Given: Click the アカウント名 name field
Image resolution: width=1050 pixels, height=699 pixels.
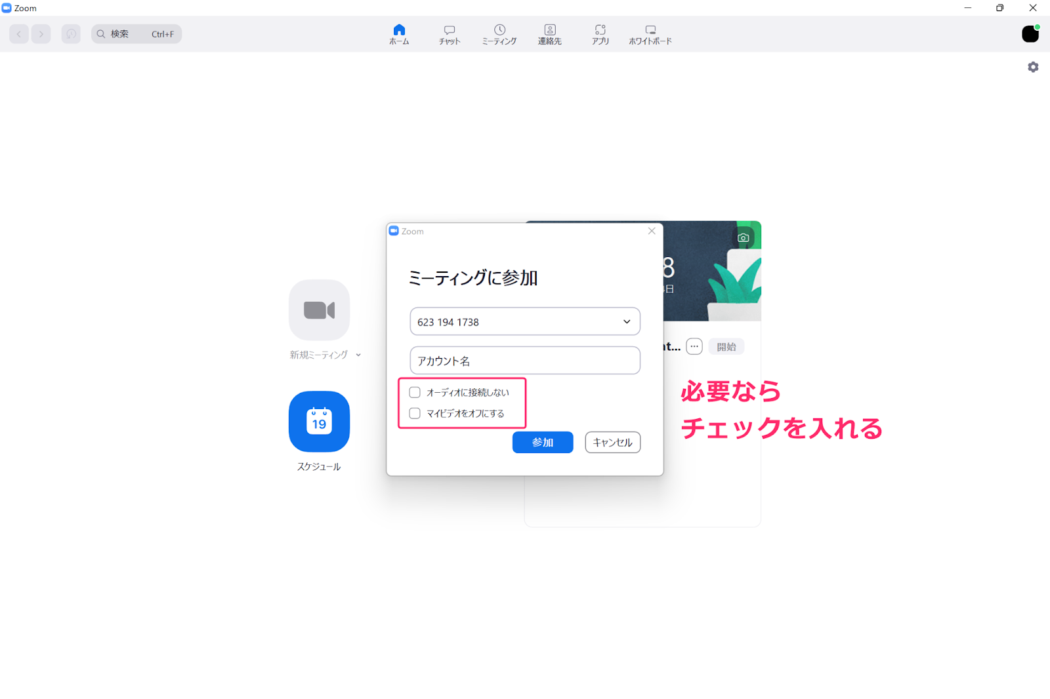Looking at the screenshot, I should pos(525,361).
